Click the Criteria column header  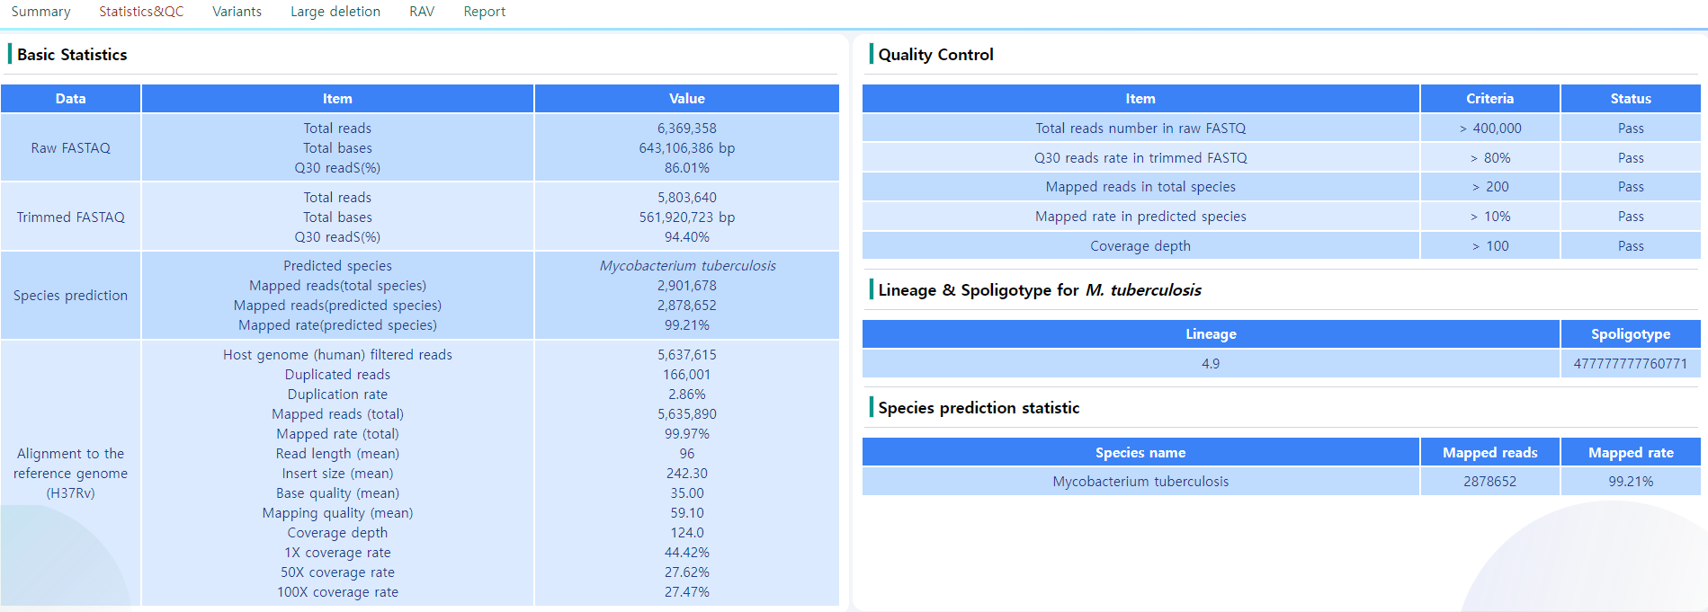[1490, 99]
